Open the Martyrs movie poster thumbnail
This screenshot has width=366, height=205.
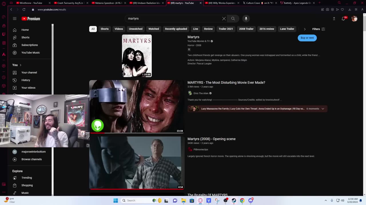[x=137, y=56]
